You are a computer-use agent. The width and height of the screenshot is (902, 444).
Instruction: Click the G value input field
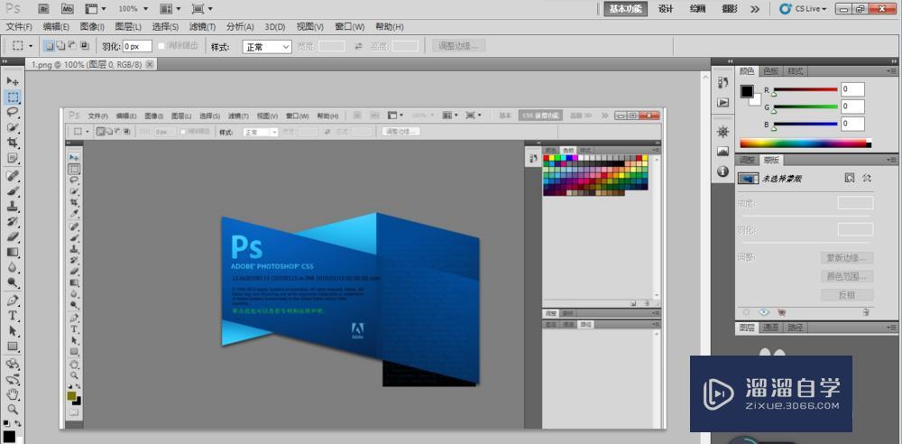(x=852, y=106)
